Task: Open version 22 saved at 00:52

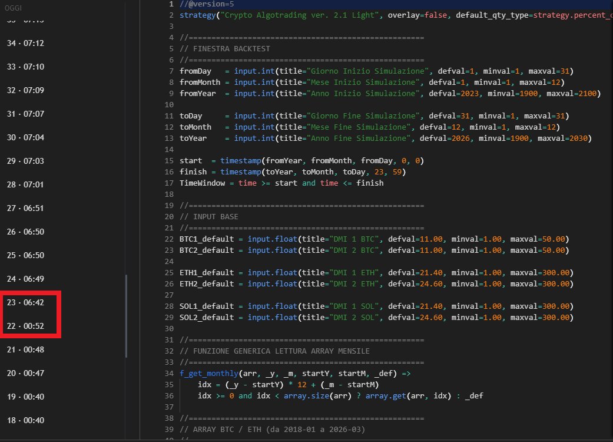Action: coord(25,326)
